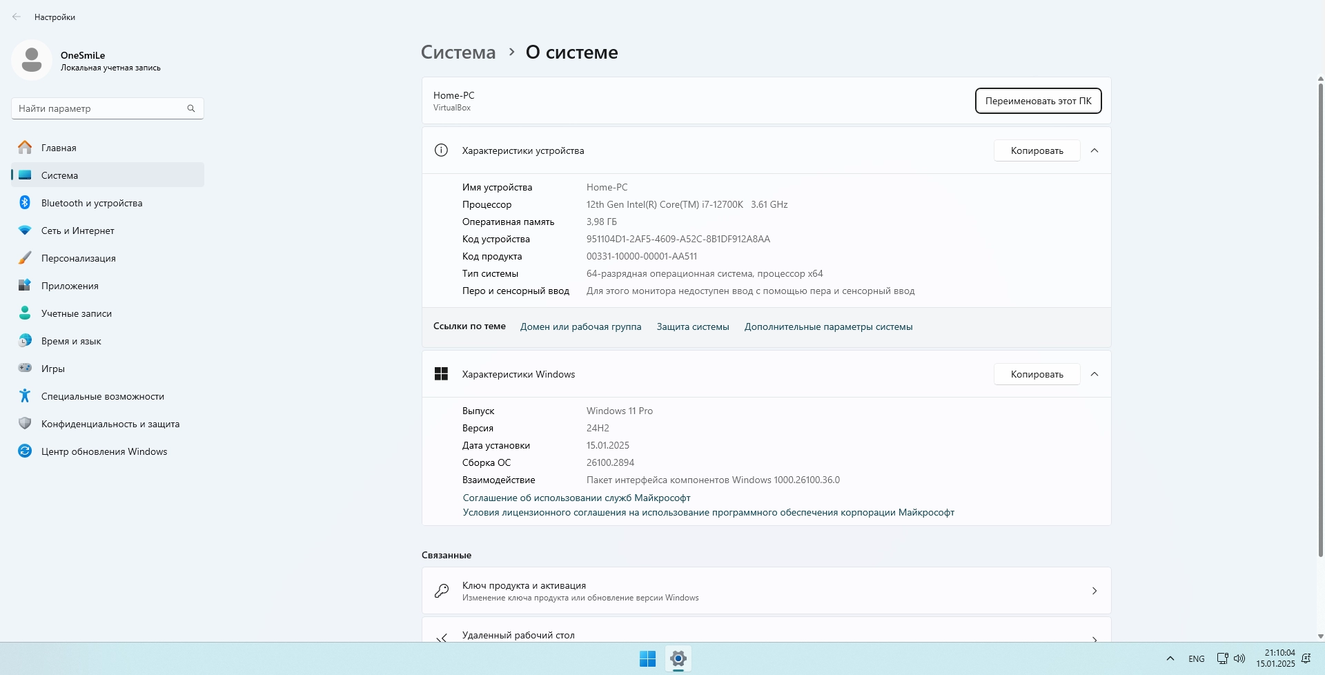The width and height of the screenshot is (1325, 675).
Task: Click the key icon for Ключ продукта и активация
Action: 441,591
